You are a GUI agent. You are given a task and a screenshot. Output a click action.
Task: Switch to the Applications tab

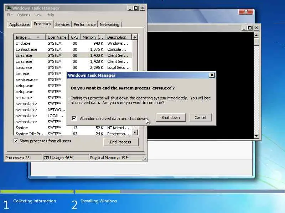(20, 24)
